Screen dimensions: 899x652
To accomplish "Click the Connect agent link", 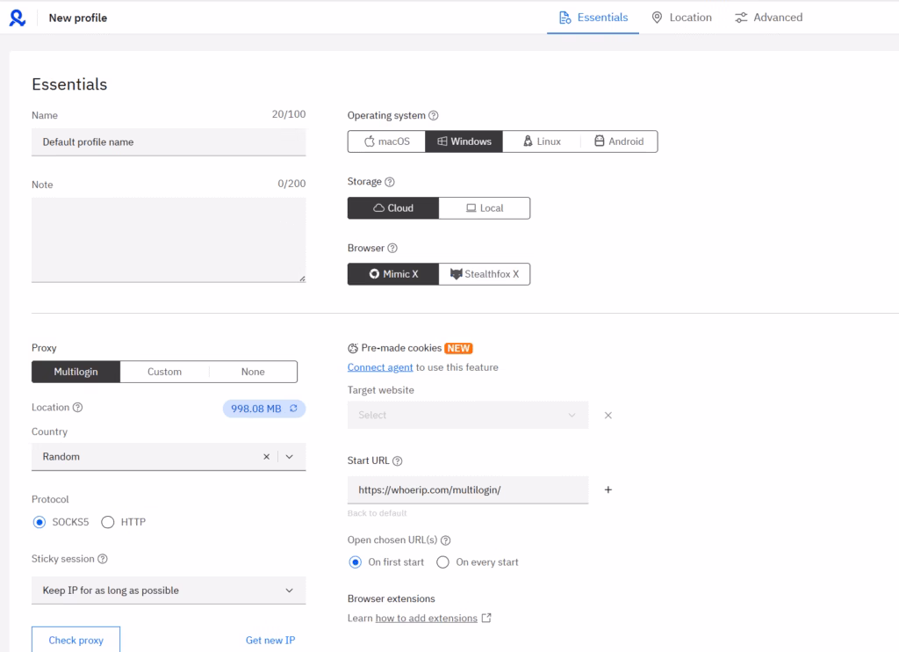I will pyautogui.click(x=380, y=367).
